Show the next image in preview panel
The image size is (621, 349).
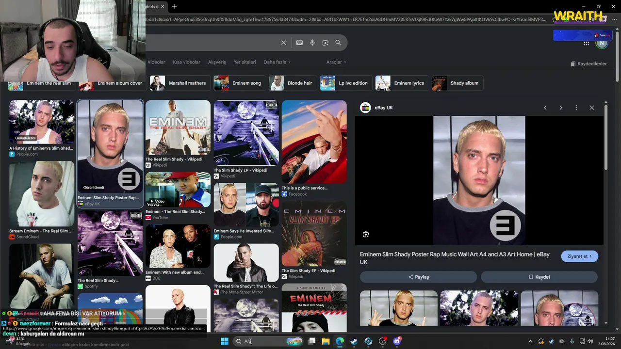(x=561, y=108)
